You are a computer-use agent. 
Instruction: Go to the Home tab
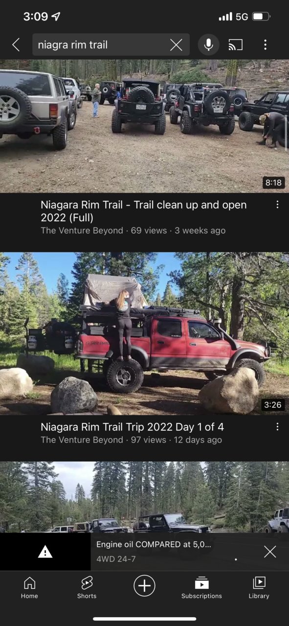[x=29, y=587]
